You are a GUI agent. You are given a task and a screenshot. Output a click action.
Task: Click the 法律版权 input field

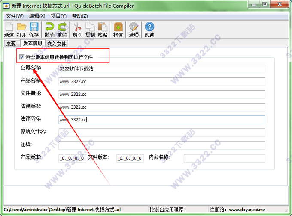coord(161,107)
